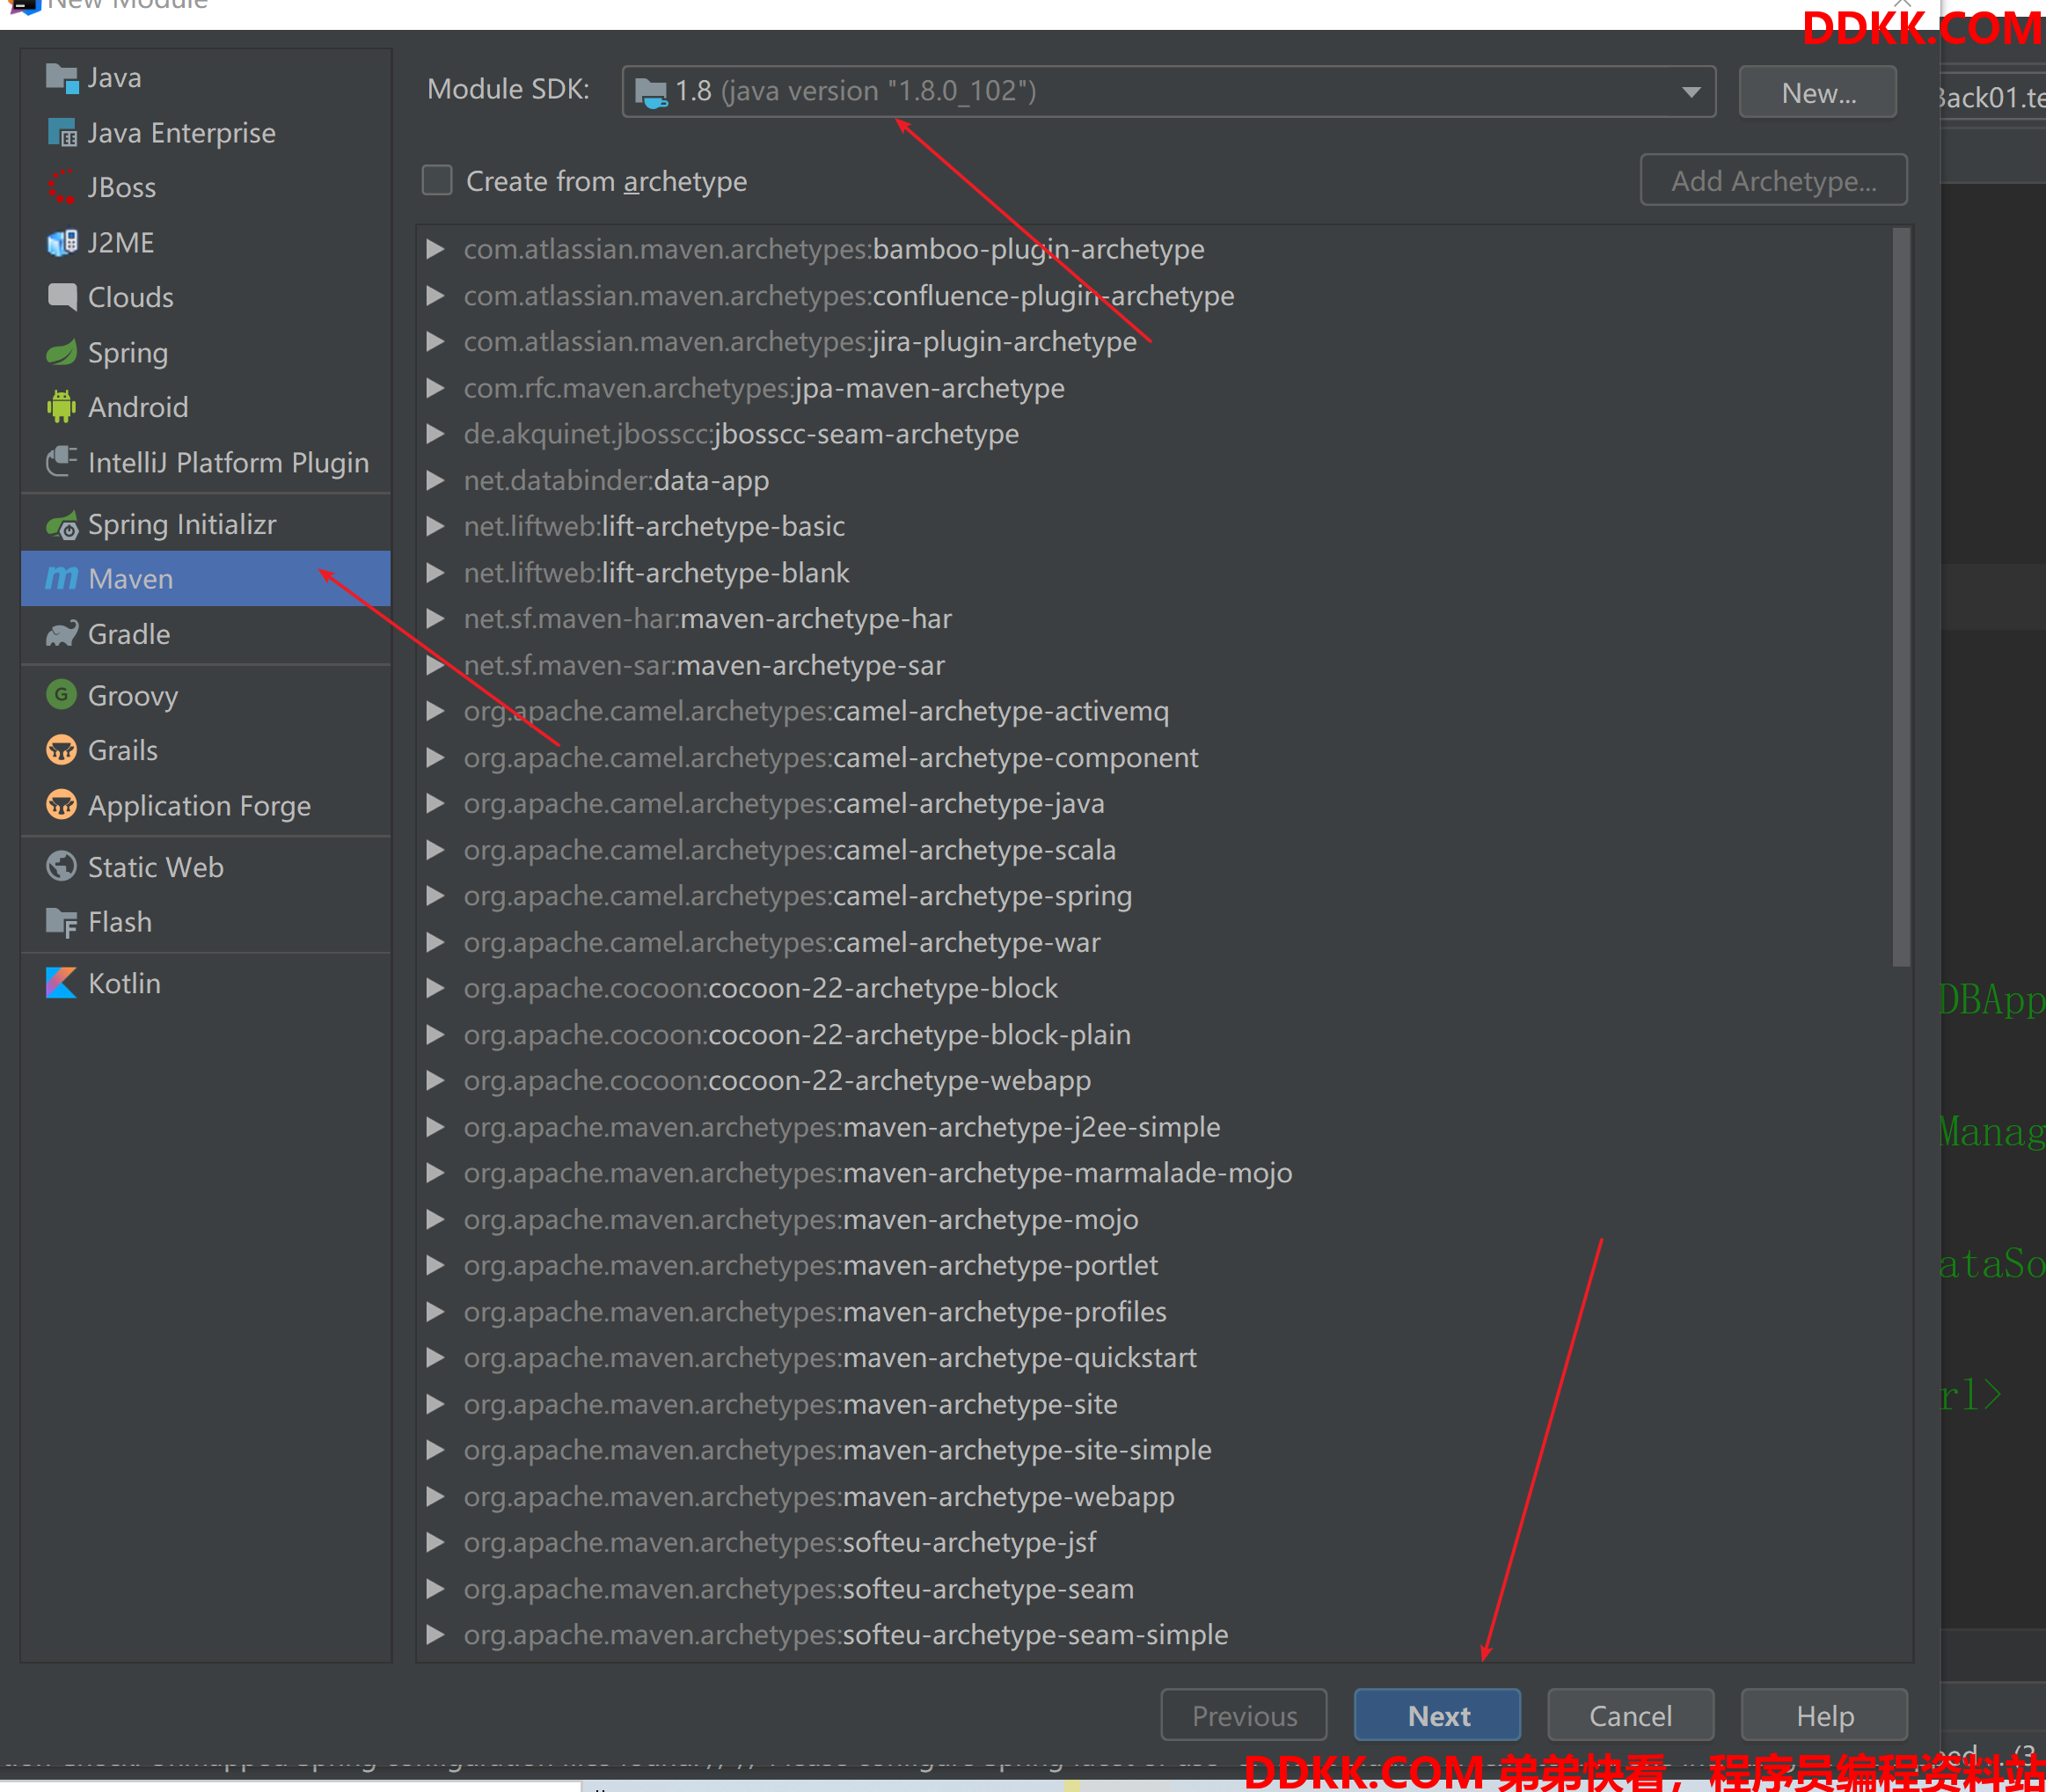Click the Clouds speech bubble icon

(x=62, y=297)
